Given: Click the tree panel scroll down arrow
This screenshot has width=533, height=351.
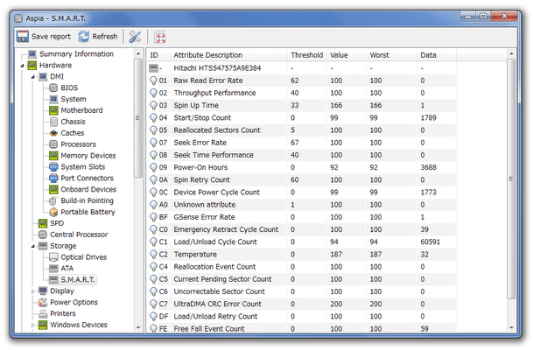Looking at the screenshot, I should click(x=138, y=327).
